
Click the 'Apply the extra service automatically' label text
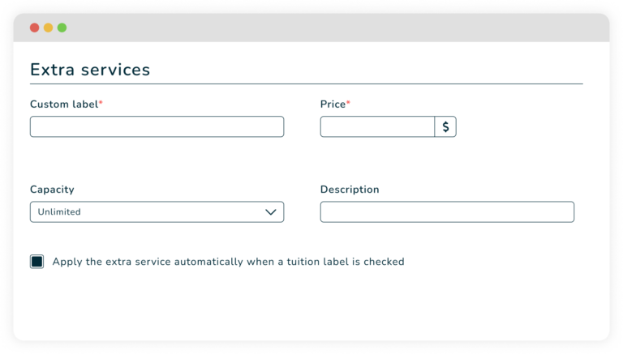tap(228, 262)
